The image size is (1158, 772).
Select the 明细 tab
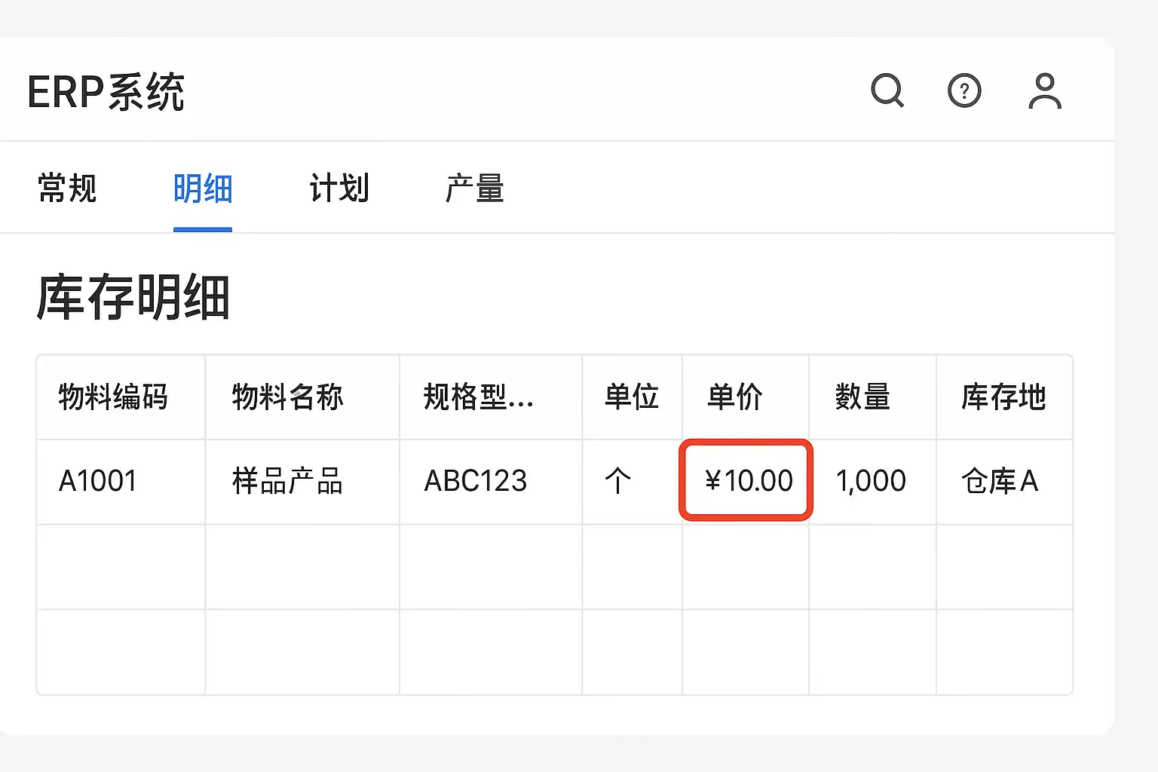click(x=203, y=188)
